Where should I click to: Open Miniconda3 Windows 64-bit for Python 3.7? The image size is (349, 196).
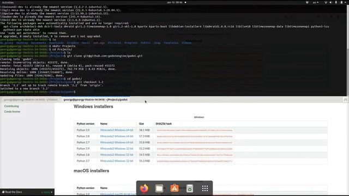pyautogui.click(x=117, y=143)
